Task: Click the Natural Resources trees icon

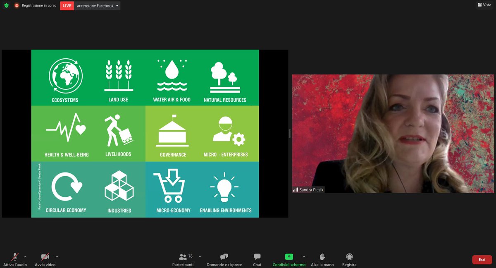Action: 225,77
